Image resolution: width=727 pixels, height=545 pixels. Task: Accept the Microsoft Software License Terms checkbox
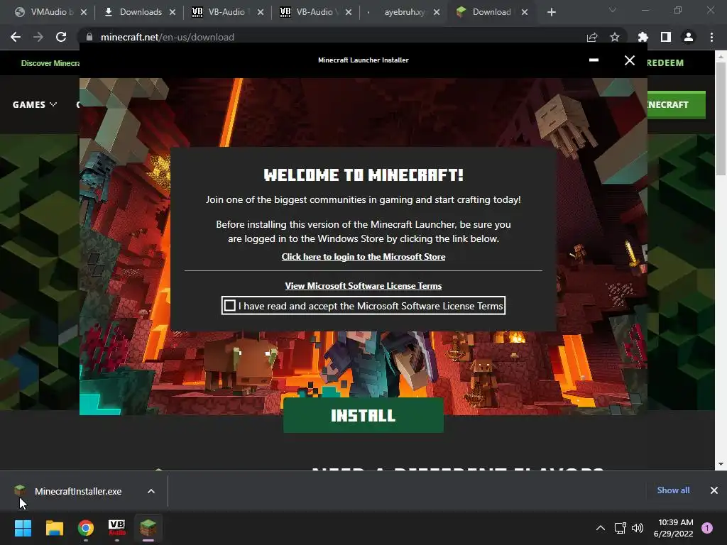pos(229,305)
